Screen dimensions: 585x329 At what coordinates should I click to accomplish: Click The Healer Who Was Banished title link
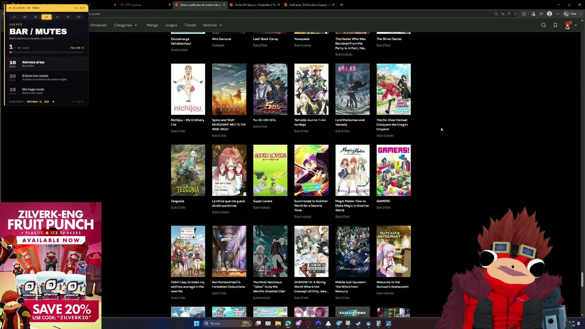point(351,43)
